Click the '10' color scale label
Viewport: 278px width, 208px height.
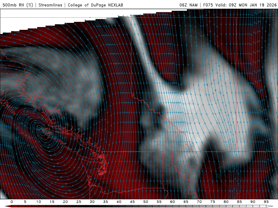(x=39, y=202)
